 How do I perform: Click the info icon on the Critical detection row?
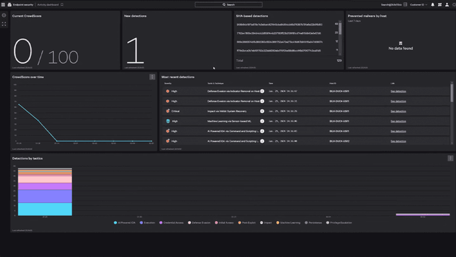point(262,111)
